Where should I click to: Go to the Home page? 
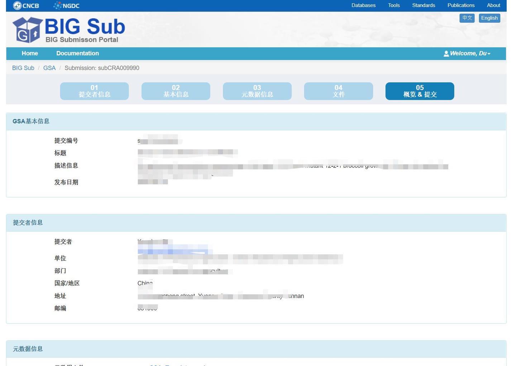[x=30, y=53]
